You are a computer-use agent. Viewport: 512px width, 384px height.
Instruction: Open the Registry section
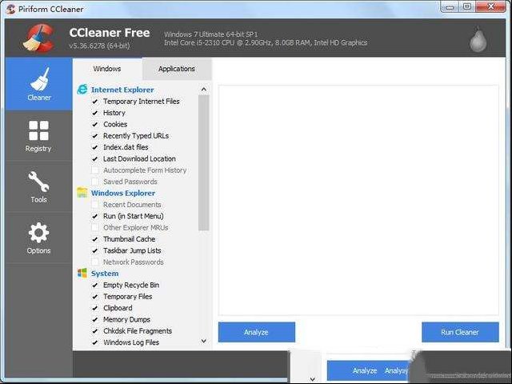[39, 136]
